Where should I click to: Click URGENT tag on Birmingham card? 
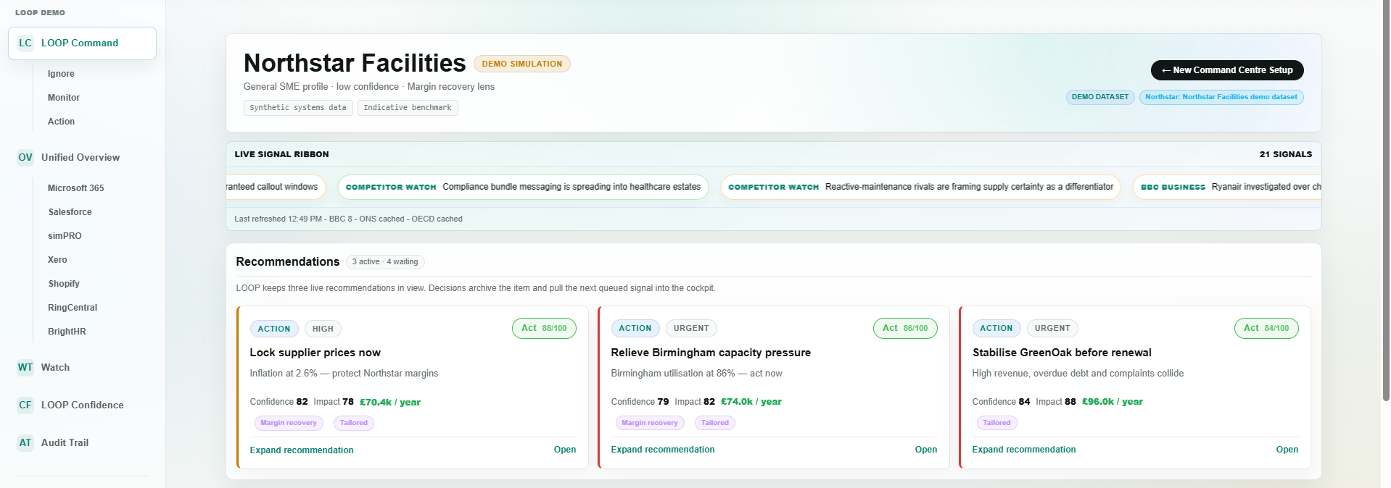click(691, 329)
